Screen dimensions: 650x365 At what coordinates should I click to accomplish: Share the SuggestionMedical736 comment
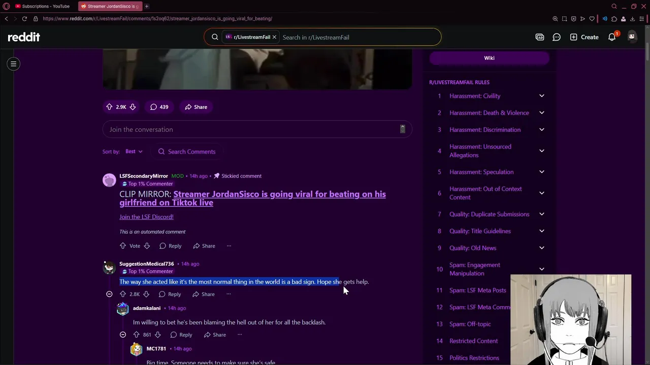(204, 294)
